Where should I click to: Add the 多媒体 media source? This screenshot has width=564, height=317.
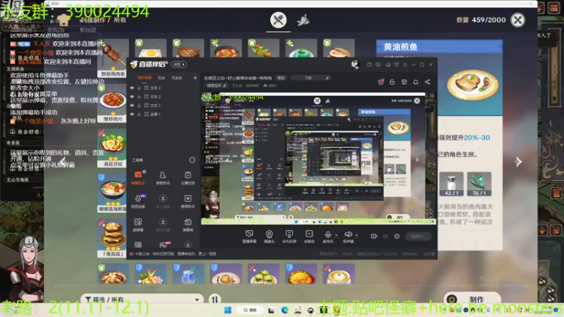309,237
